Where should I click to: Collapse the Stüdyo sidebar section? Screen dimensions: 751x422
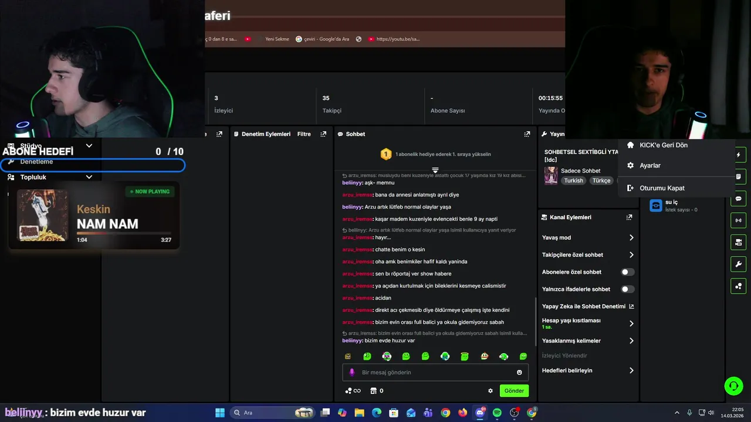89,146
